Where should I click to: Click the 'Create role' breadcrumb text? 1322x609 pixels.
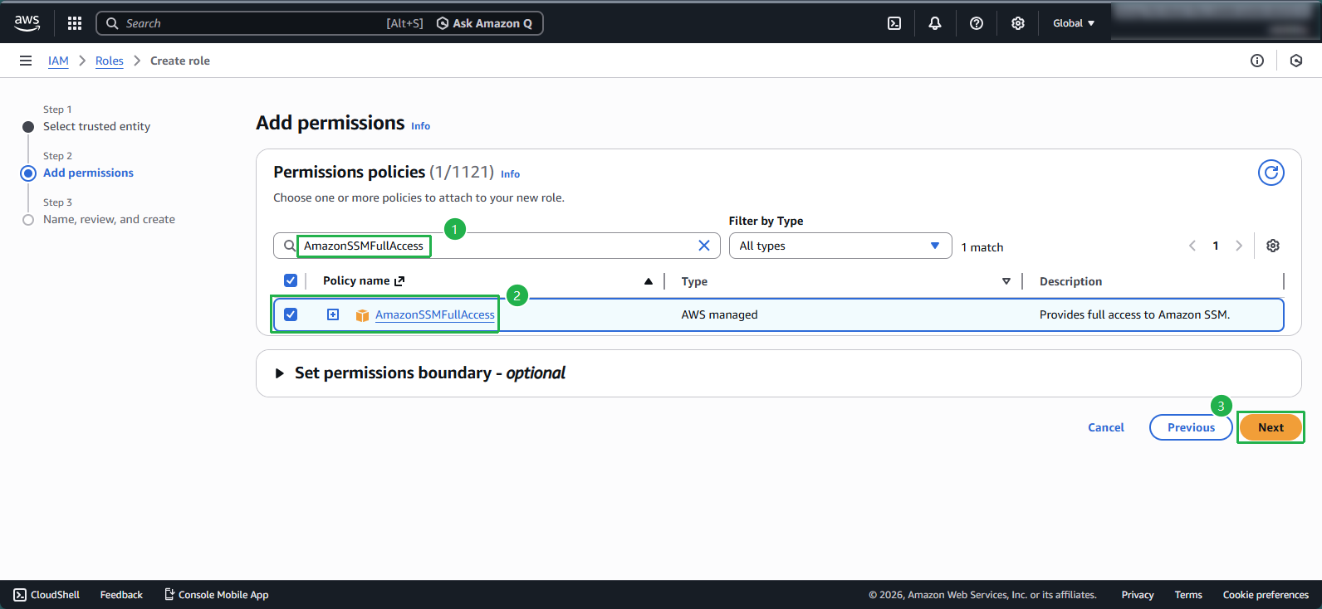click(180, 61)
